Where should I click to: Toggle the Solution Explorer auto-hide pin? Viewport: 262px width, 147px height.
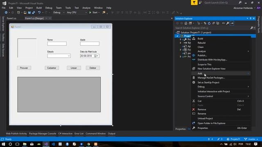(x=251, y=18)
